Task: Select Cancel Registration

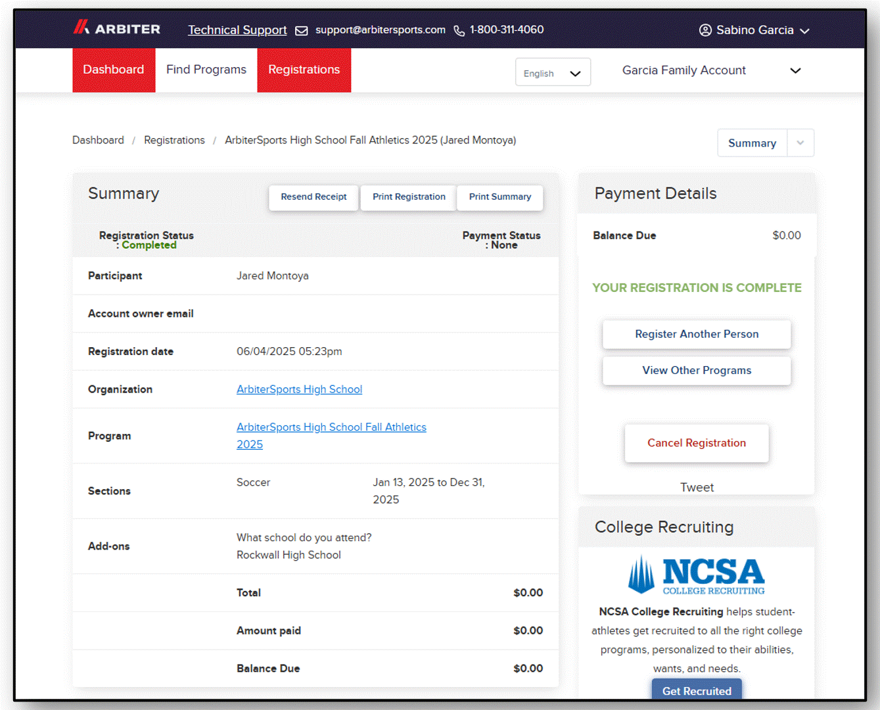Action: [697, 443]
